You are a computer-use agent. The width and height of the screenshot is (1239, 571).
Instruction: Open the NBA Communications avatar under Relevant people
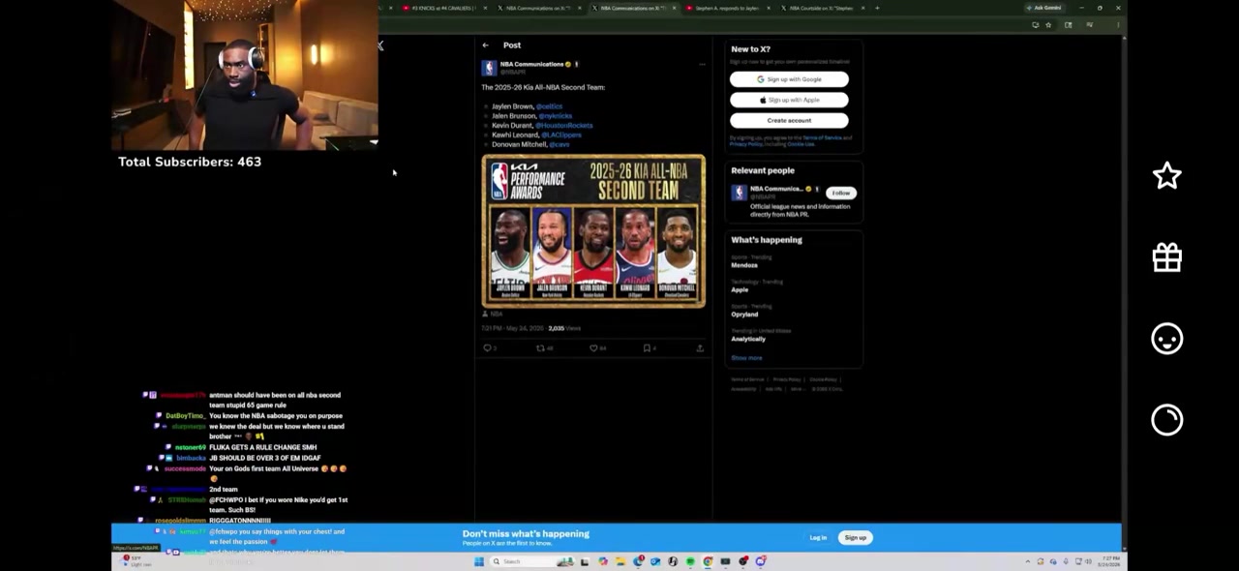click(x=739, y=193)
